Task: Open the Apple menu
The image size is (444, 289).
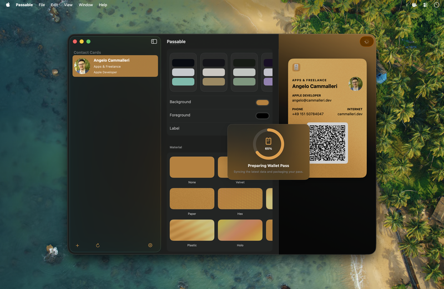Action: tap(8, 5)
